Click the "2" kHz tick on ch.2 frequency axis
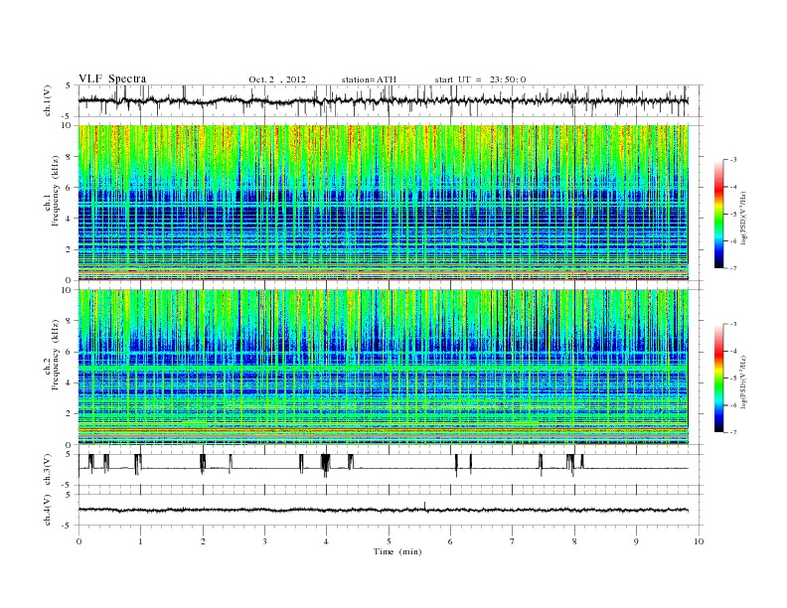Screen dimensions: 787x608 point(69,414)
